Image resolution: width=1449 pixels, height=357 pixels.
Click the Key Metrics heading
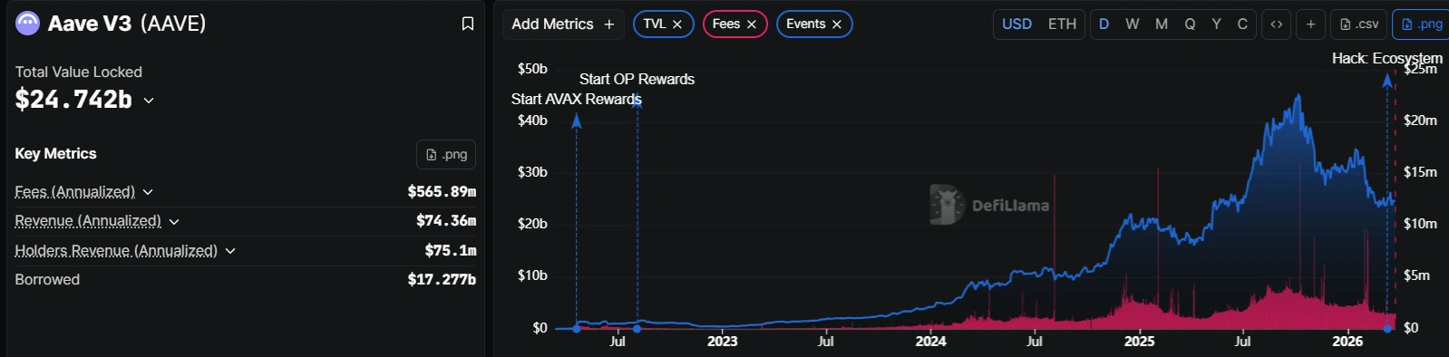pos(55,154)
